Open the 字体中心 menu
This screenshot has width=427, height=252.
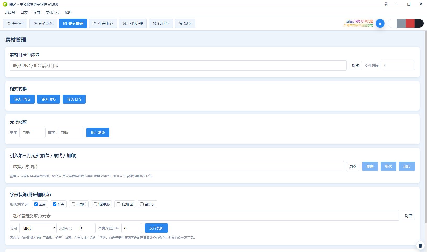click(x=52, y=12)
